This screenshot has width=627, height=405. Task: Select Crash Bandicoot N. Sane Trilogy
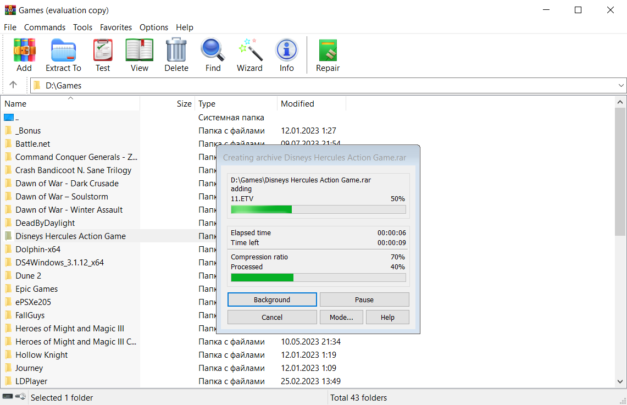pos(73,170)
